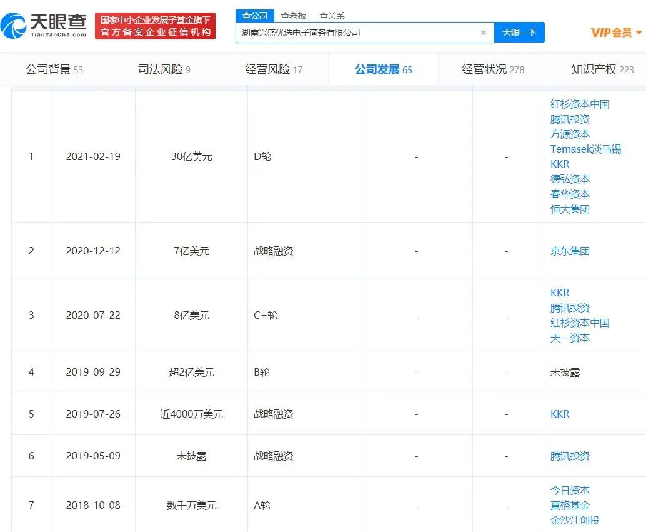Open 腾讯投资 investor link in C+轮 row
Screen dimensions: 646x532
pos(570,308)
